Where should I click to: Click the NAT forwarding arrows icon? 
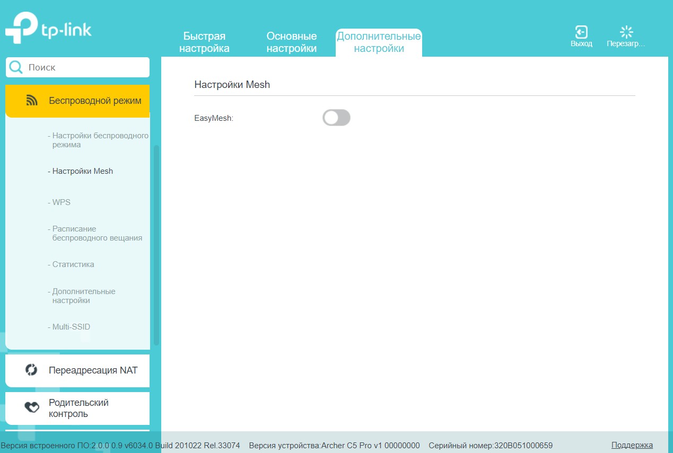(31, 370)
